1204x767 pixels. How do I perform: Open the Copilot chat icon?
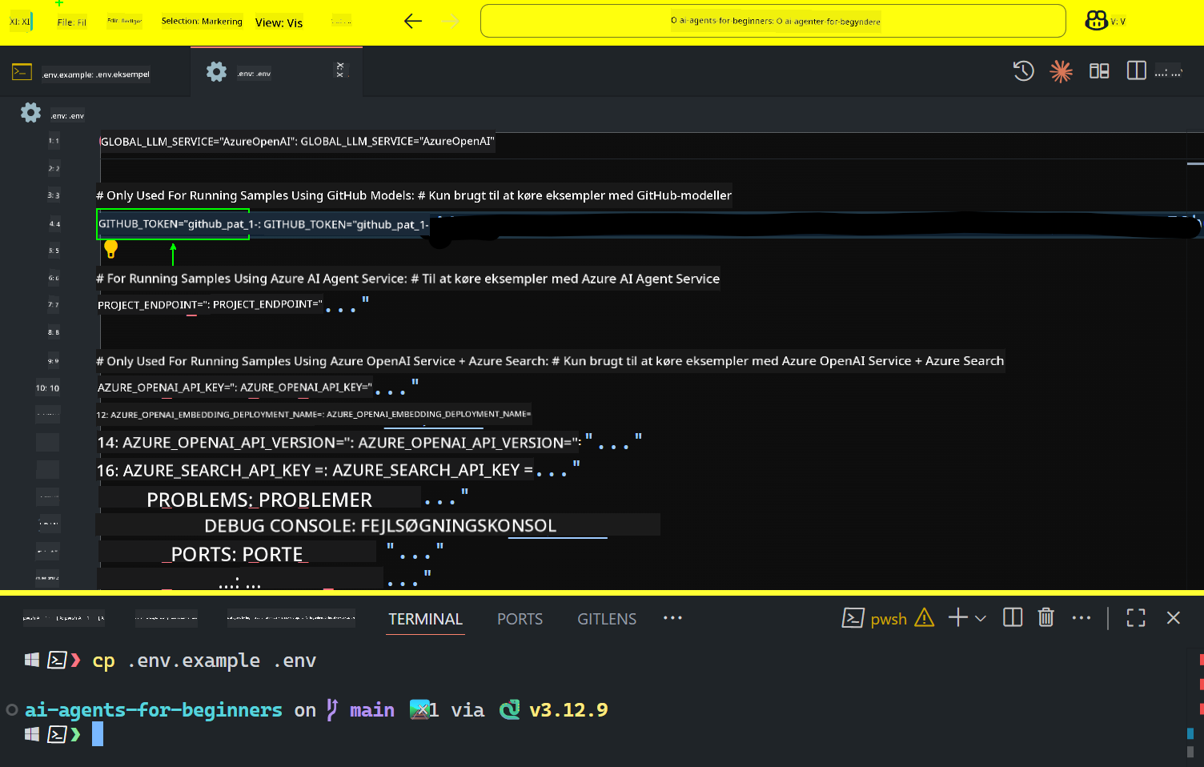(x=1096, y=21)
